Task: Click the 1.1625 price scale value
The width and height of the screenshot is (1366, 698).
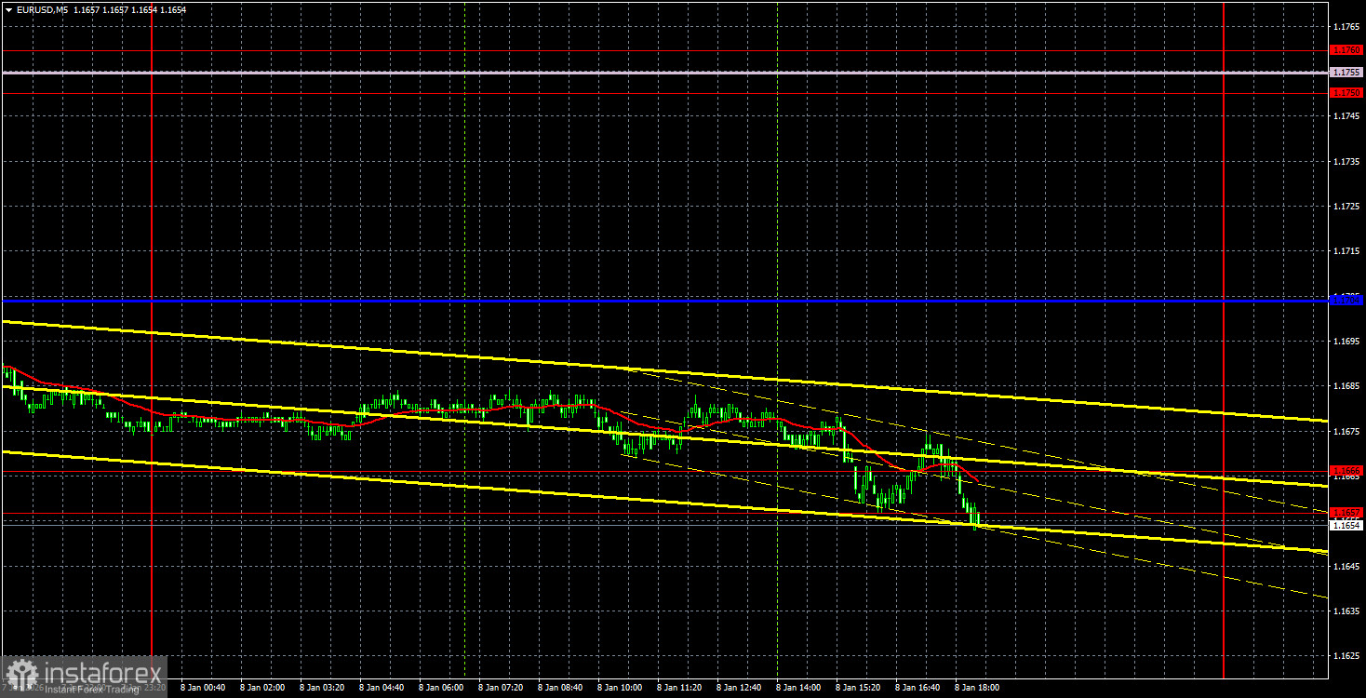Action: coord(1346,656)
